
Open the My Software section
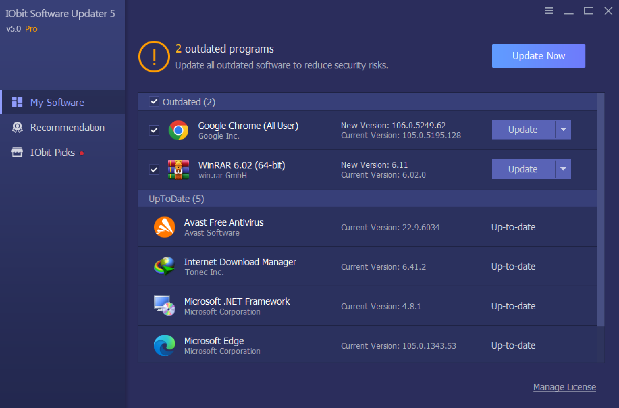point(63,102)
